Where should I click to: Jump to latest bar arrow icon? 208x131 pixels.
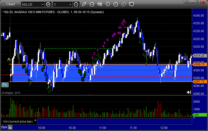click(x=189, y=92)
